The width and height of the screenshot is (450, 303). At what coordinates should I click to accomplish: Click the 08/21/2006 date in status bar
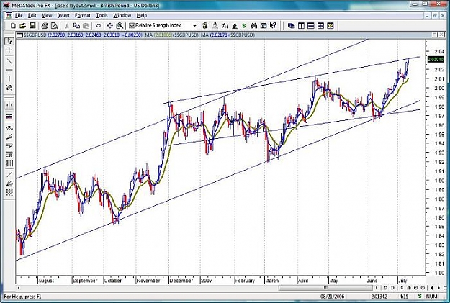(x=333, y=297)
